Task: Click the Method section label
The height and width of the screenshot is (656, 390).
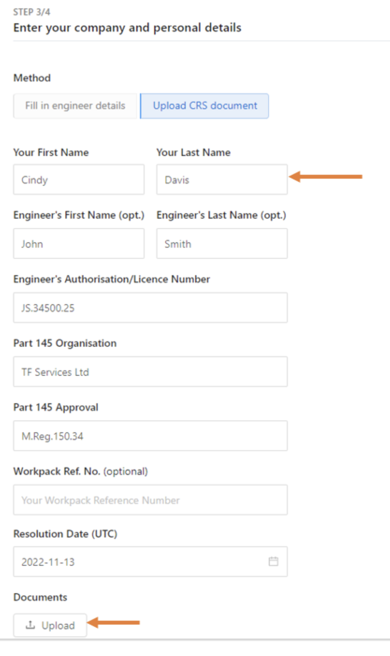Action: click(32, 78)
